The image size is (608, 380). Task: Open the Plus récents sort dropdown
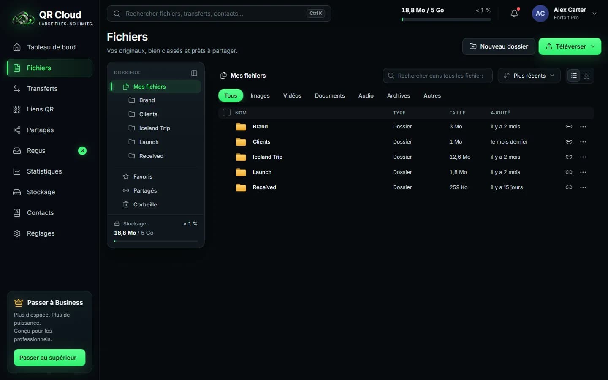(529, 76)
